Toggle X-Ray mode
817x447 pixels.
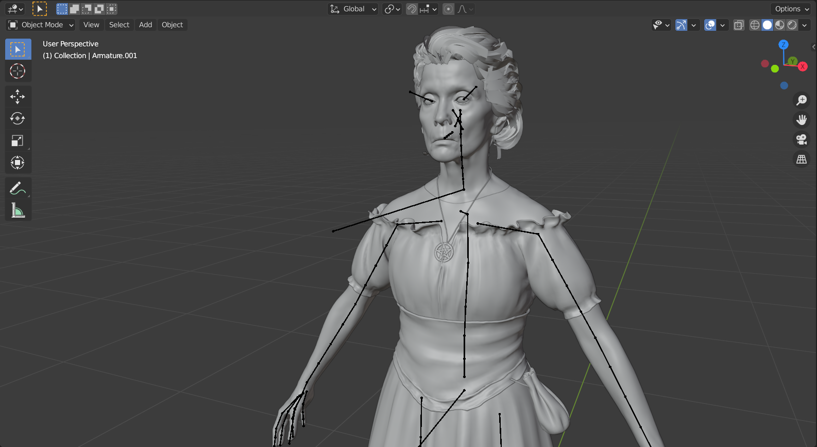click(739, 25)
